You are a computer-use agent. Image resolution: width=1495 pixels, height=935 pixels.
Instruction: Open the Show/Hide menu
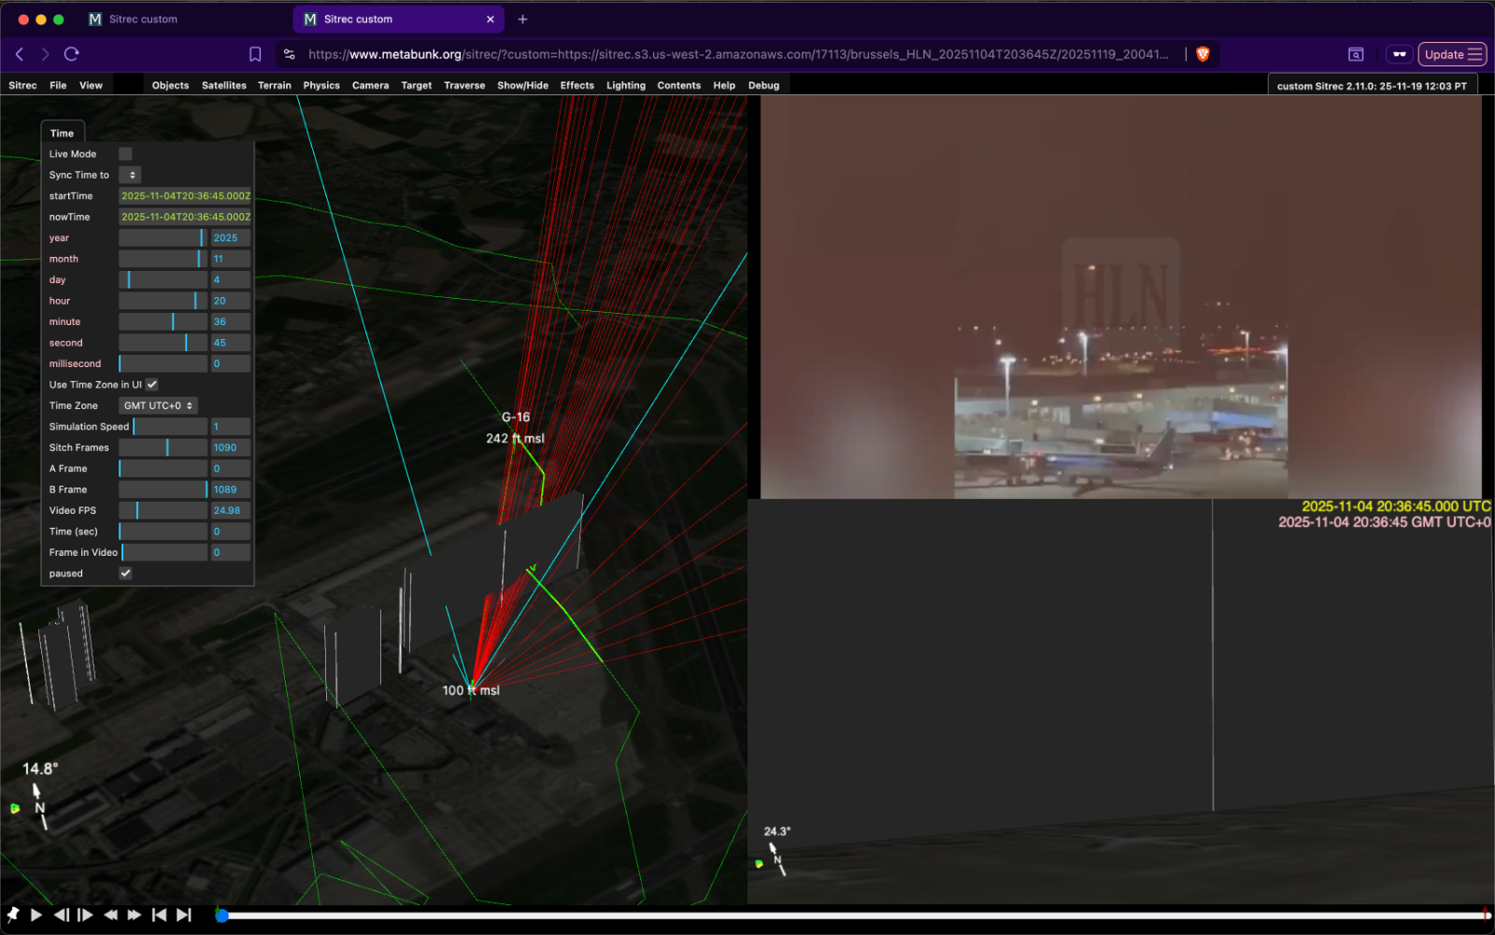pyautogui.click(x=521, y=85)
